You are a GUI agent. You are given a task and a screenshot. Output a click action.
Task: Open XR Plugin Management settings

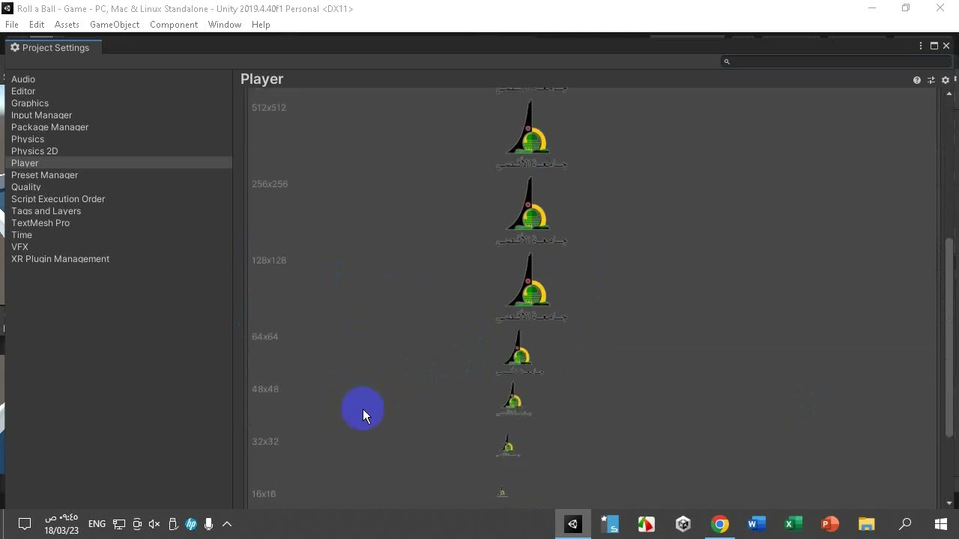tap(61, 259)
